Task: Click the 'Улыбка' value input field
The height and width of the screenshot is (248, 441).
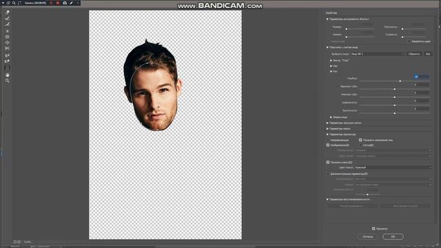Action: tap(421, 76)
